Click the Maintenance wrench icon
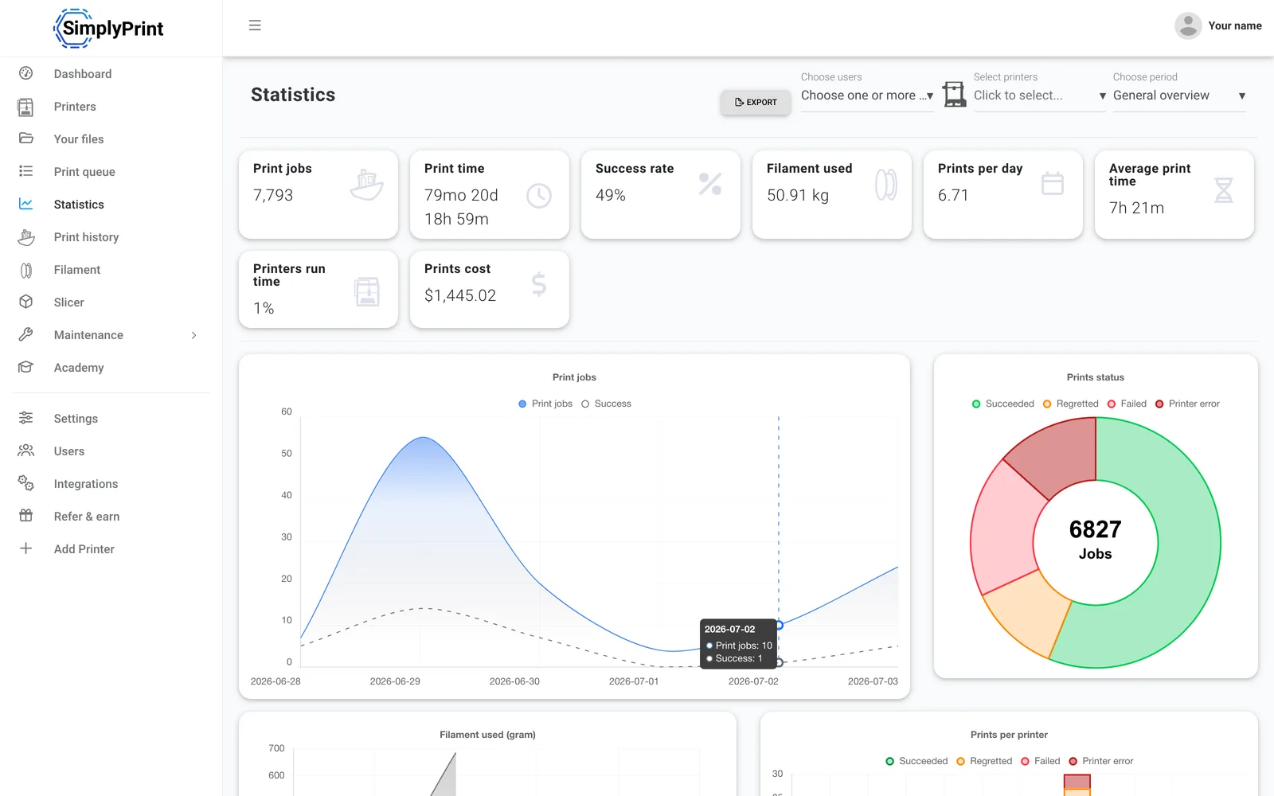1274x796 pixels. tap(26, 334)
